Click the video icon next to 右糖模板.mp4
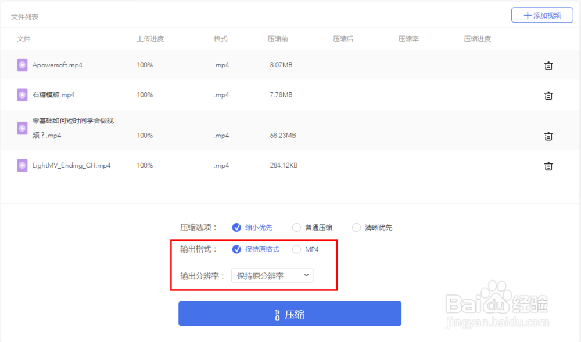This screenshot has width=581, height=342. click(x=22, y=95)
